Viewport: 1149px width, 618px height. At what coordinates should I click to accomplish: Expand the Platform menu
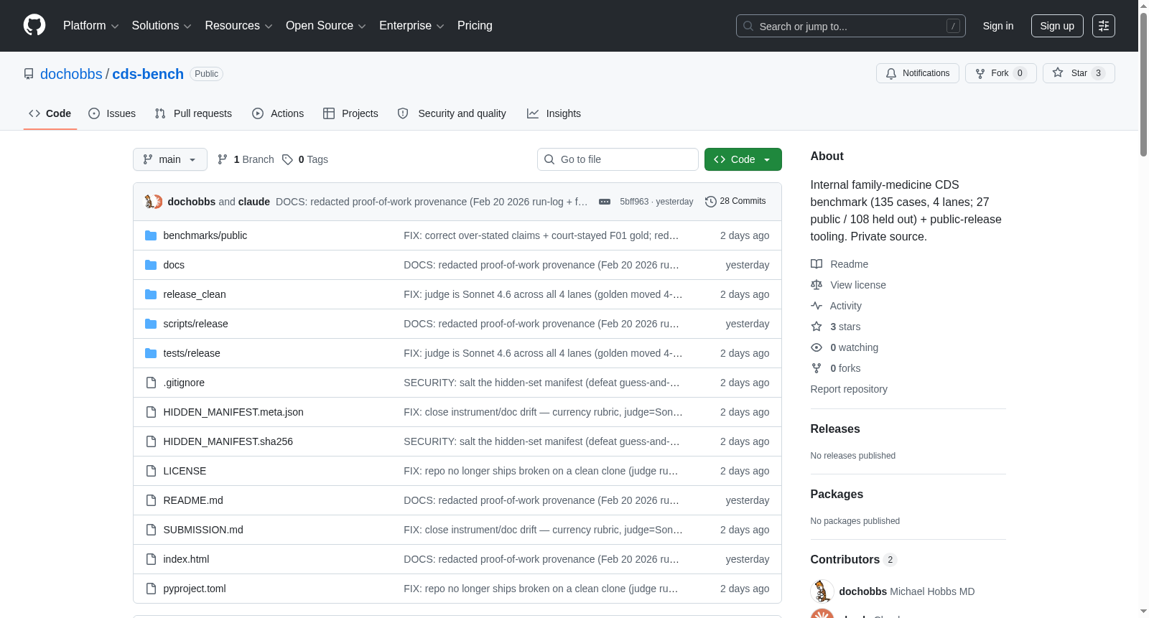coord(91,26)
